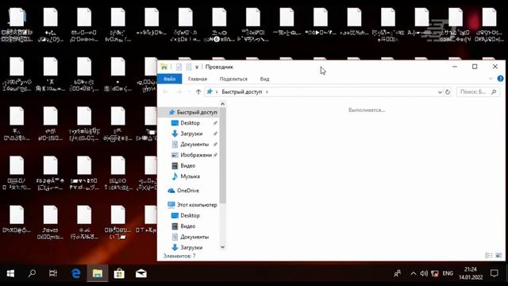Click Быстрый доступ in address bar
The image size is (508, 286).
coord(241,92)
